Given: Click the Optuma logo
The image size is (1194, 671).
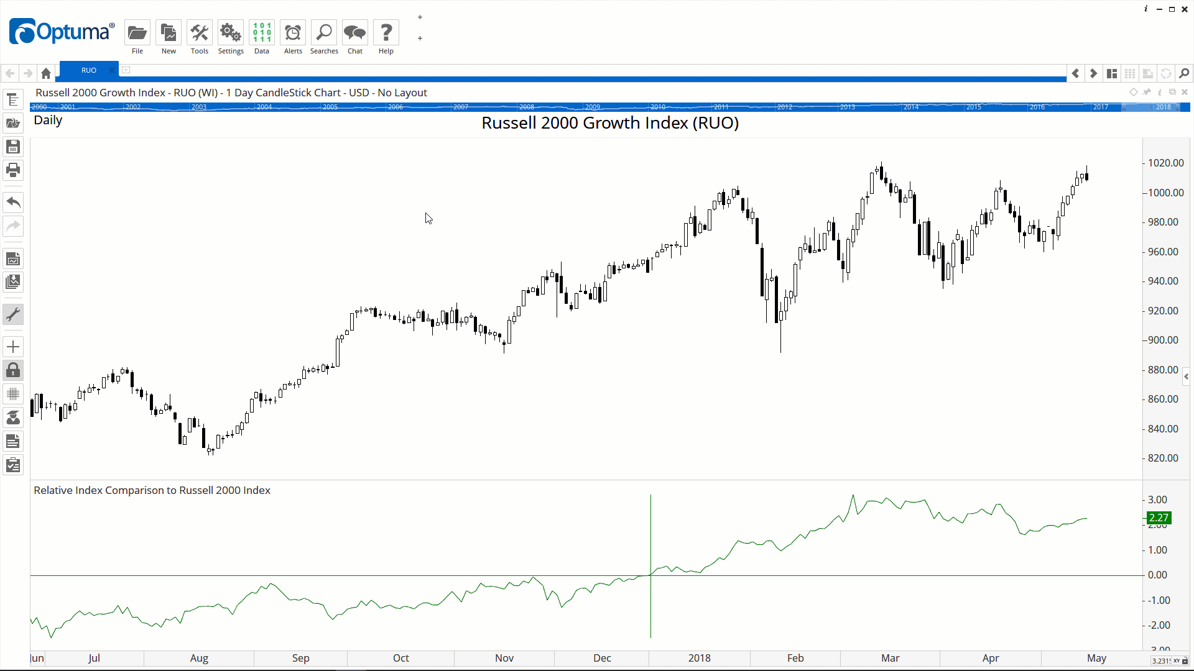Looking at the screenshot, I should (x=62, y=31).
